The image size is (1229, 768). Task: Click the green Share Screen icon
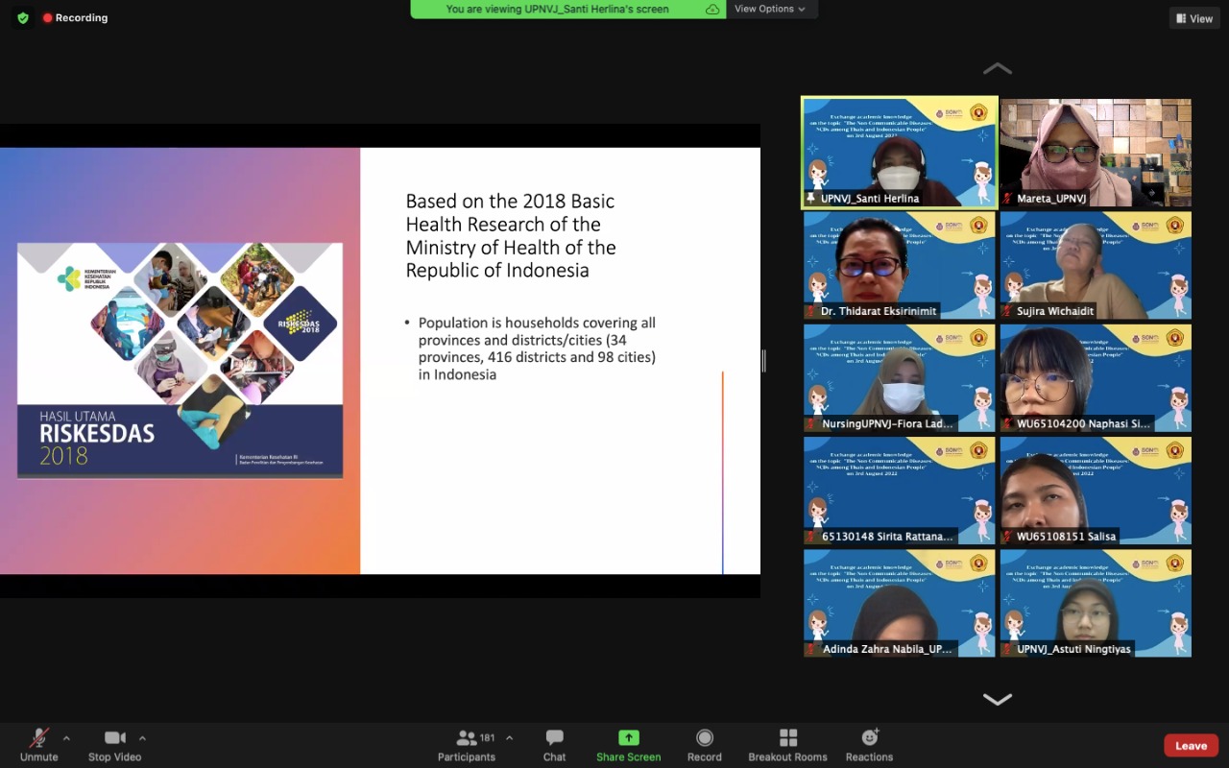click(x=628, y=738)
